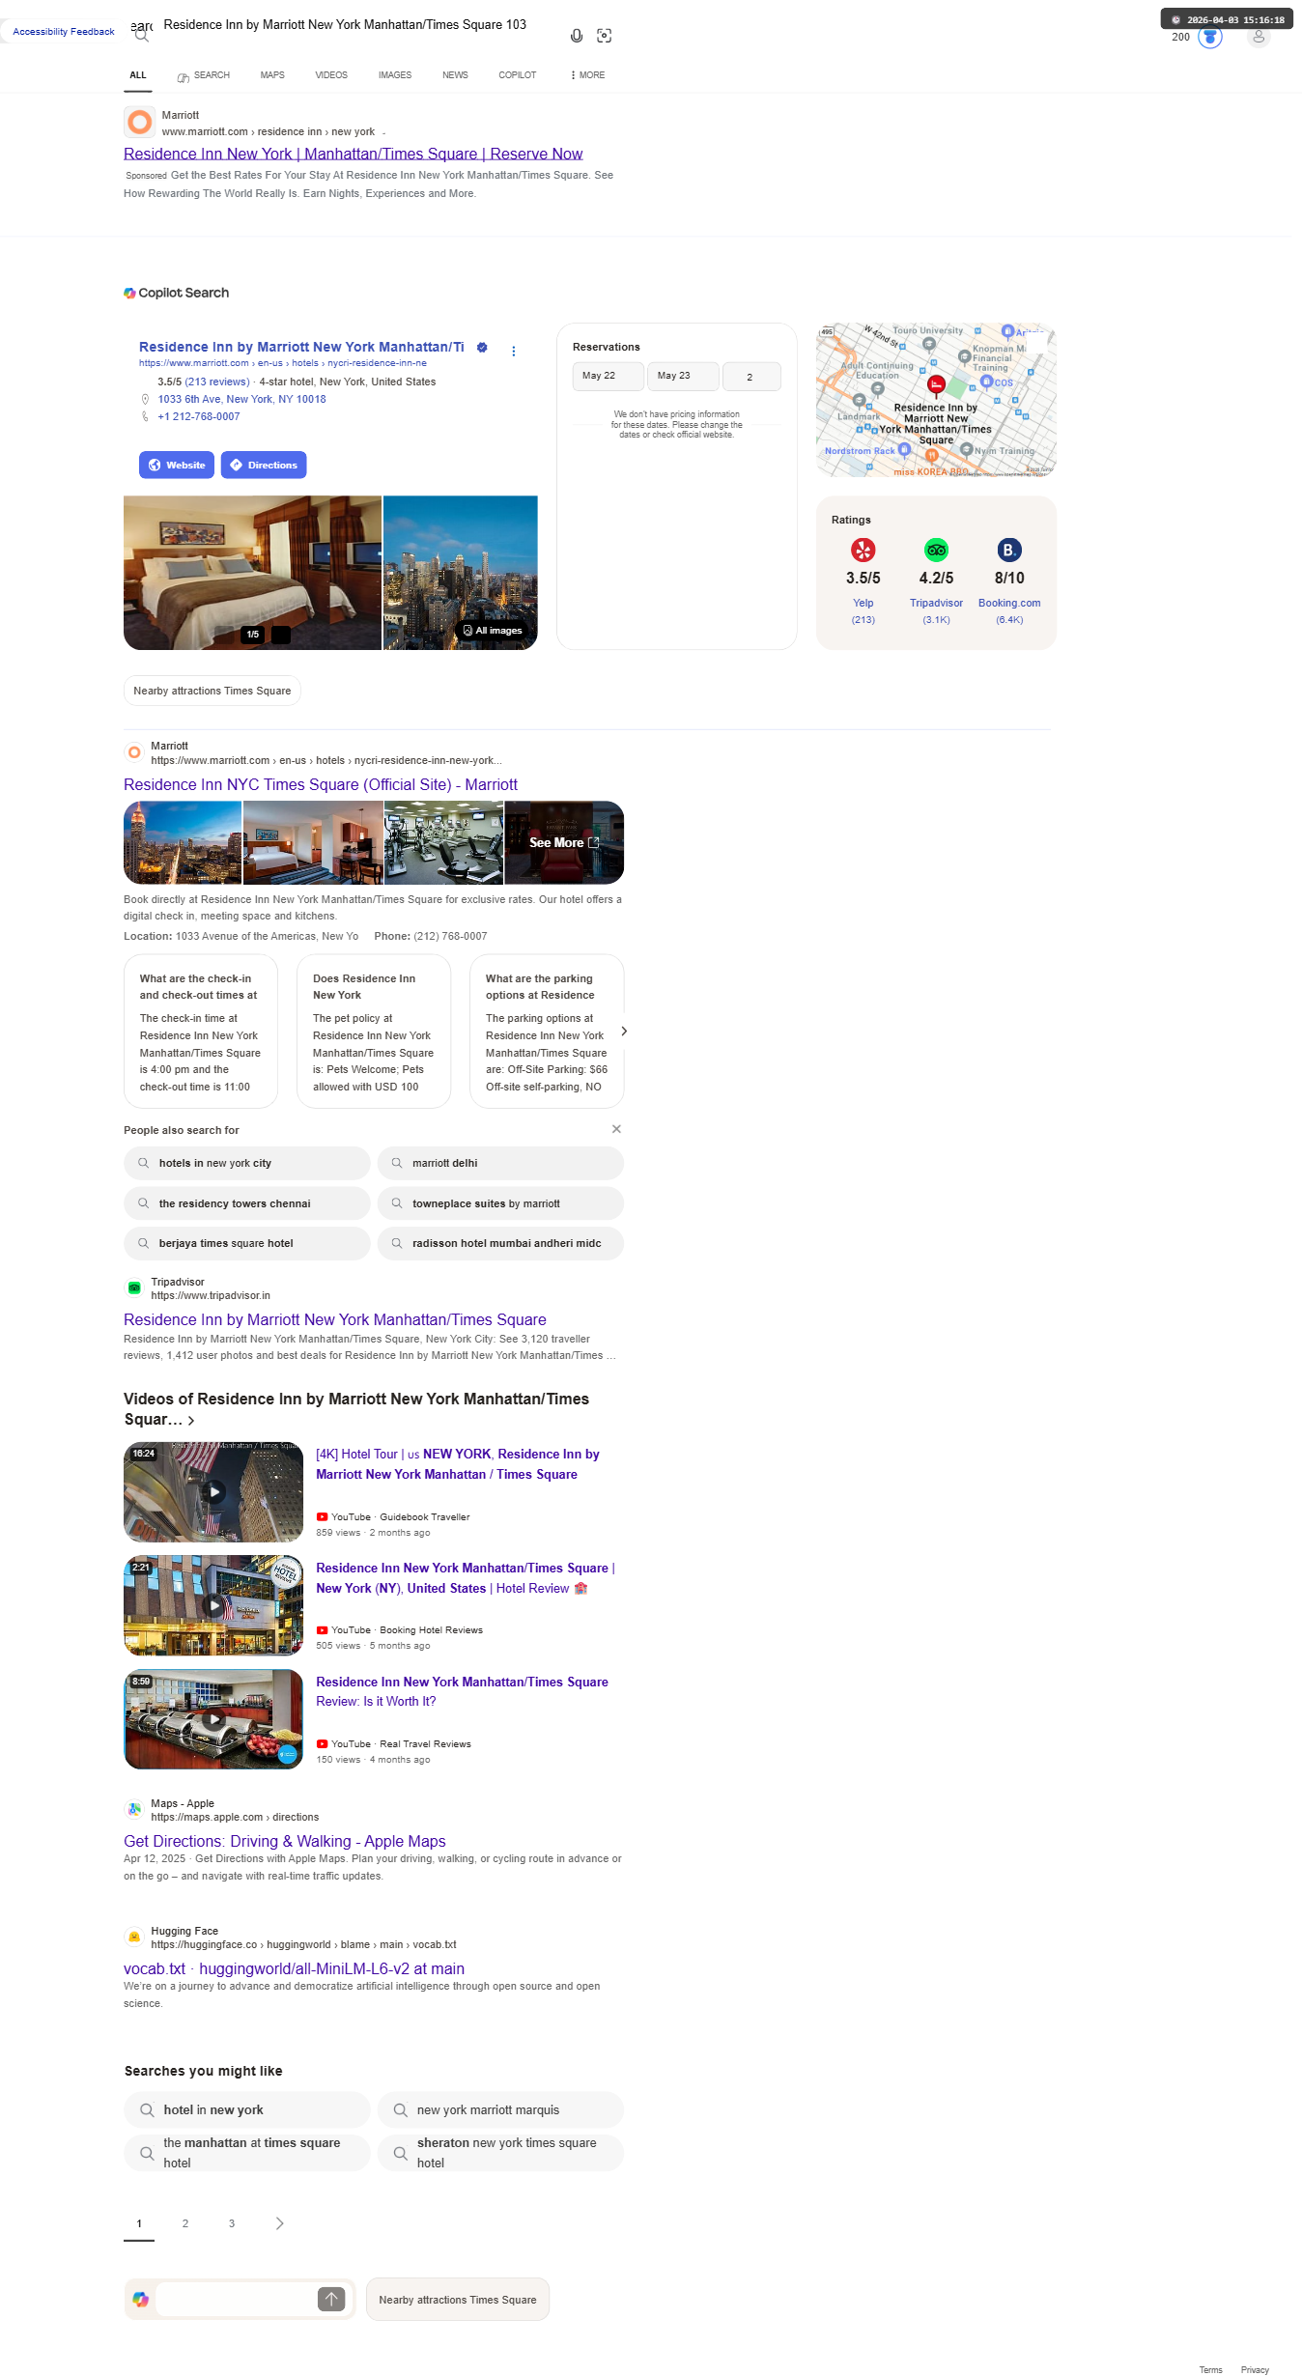The height and width of the screenshot is (2376, 1302).
Task: Play the Is it Worth It video
Action: coord(213,1719)
